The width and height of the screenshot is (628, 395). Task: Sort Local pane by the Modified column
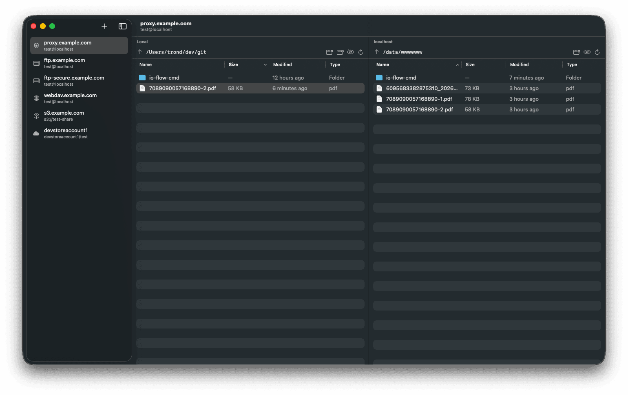click(282, 64)
